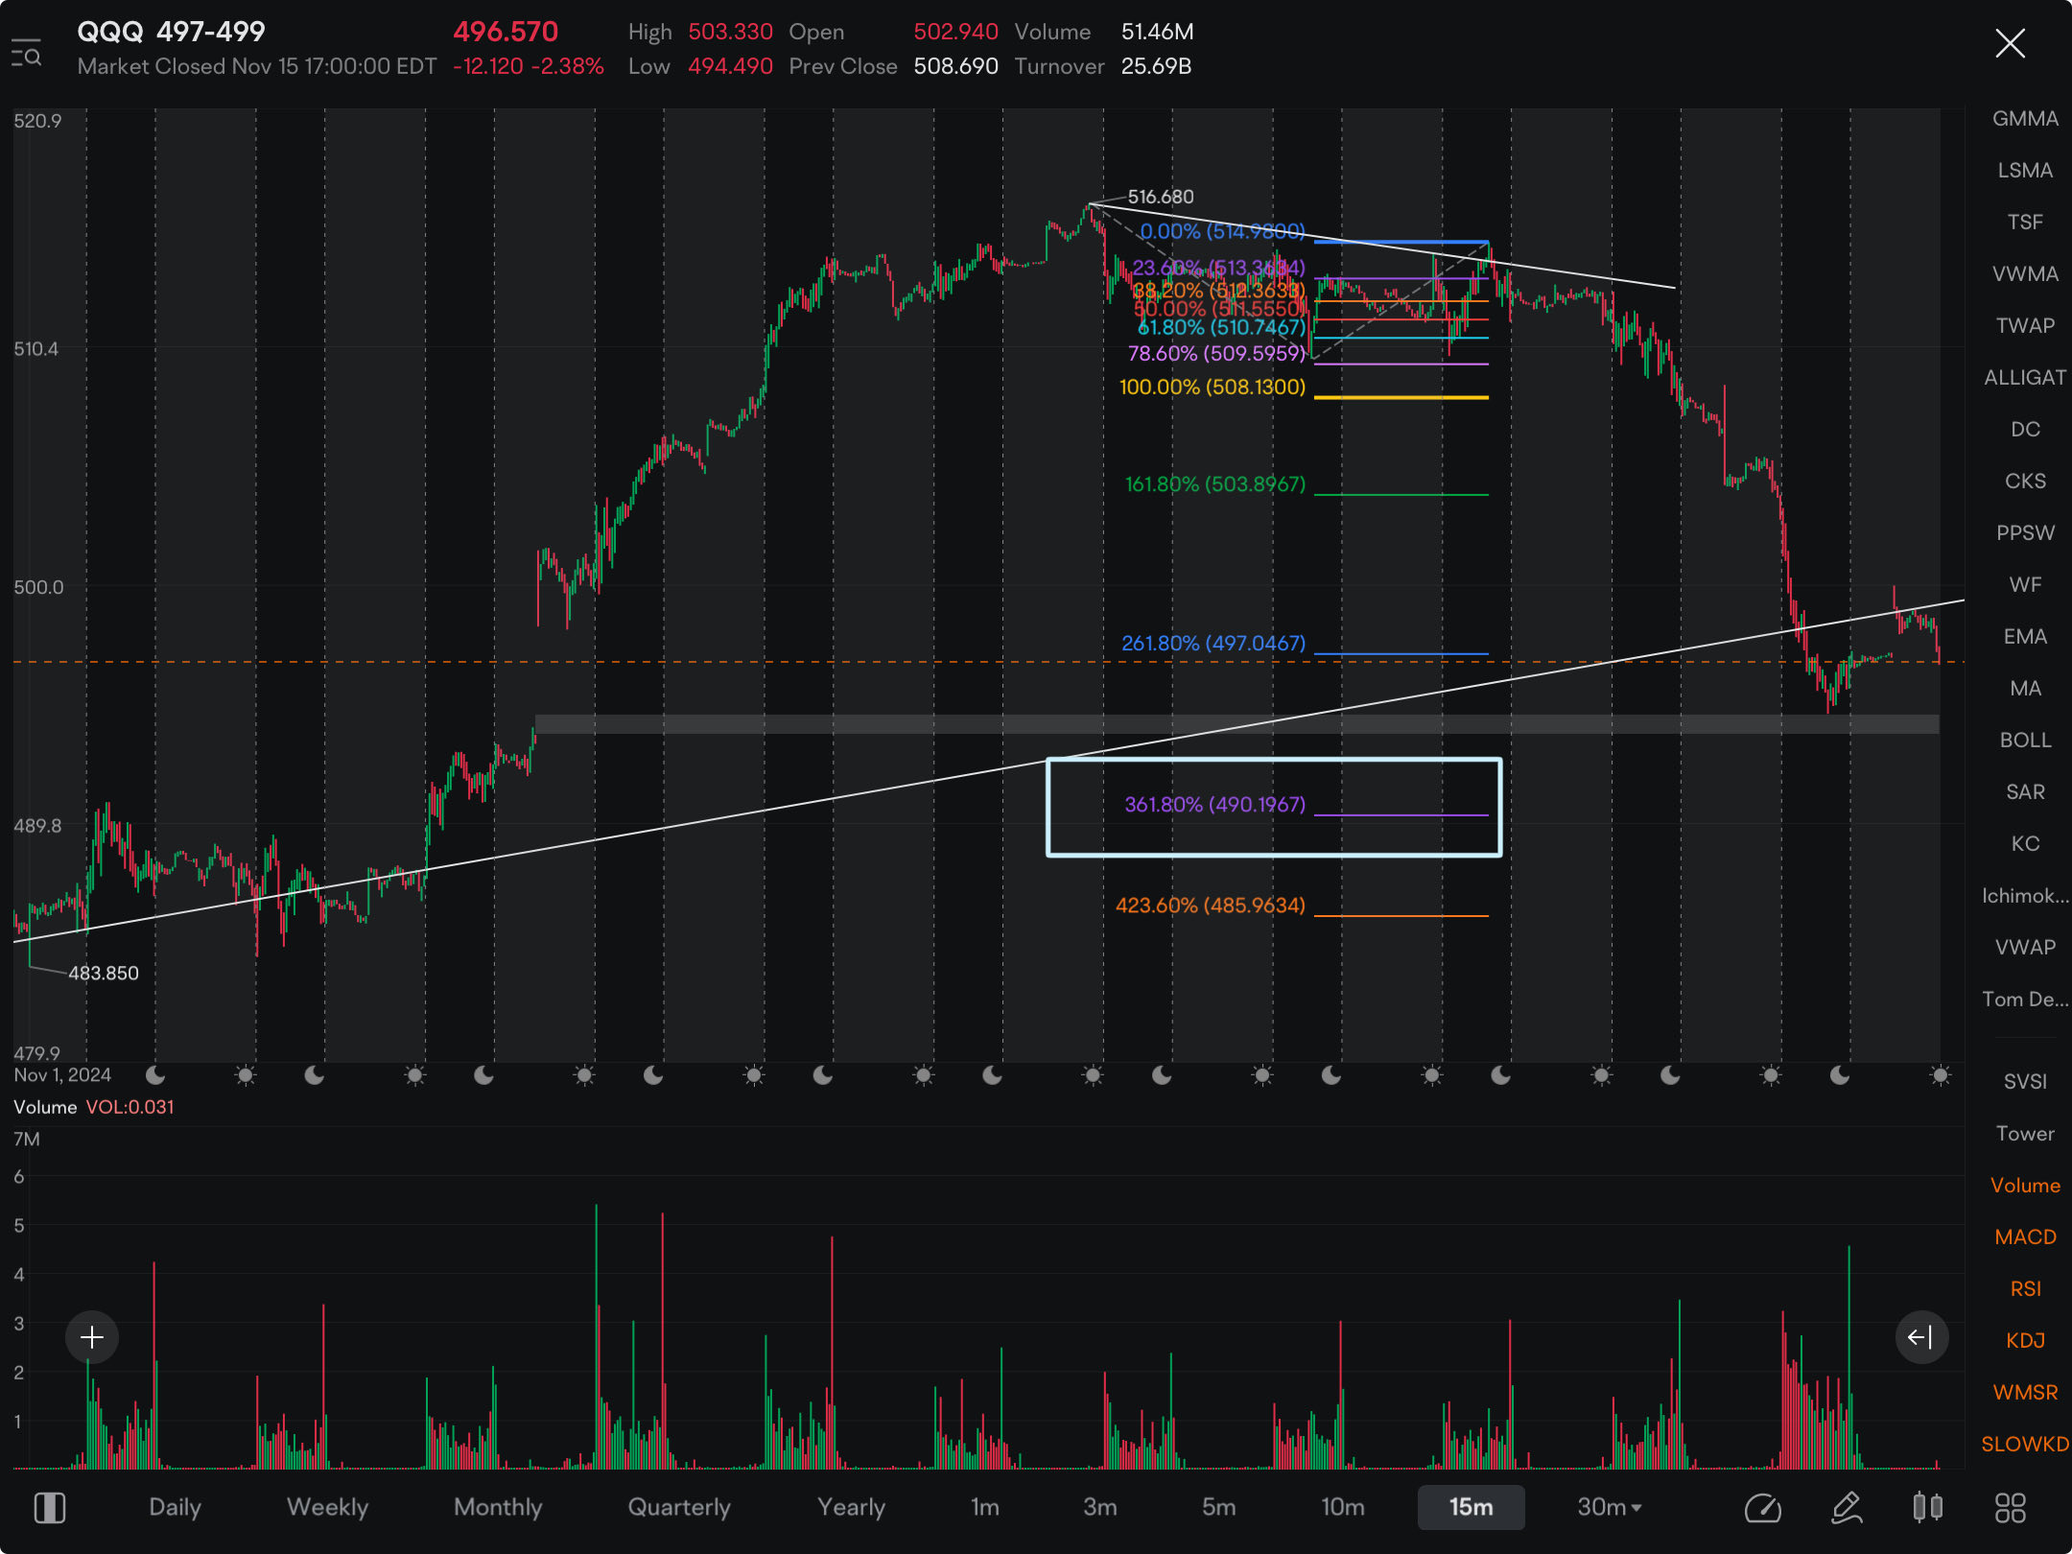The height and width of the screenshot is (1554, 2072).
Task: Close the chart view with X
Action: tap(2010, 43)
